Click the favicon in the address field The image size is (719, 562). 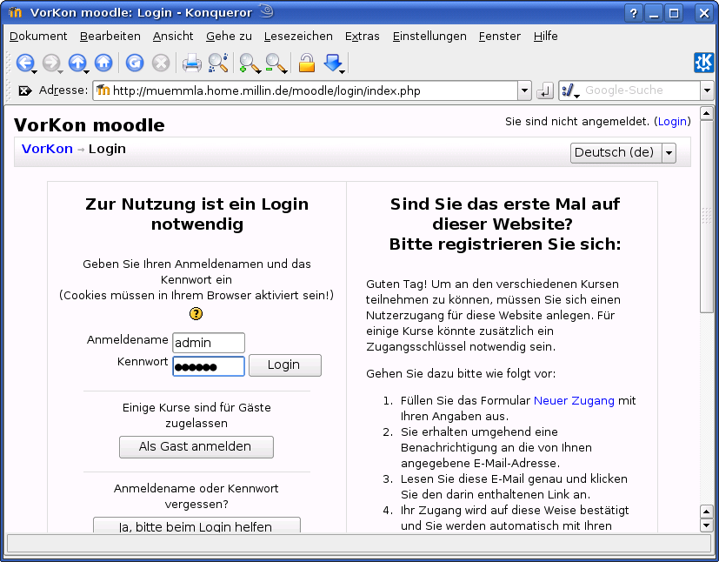tap(103, 90)
